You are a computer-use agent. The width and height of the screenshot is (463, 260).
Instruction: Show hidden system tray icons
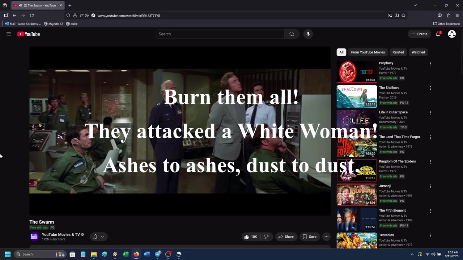click(x=412, y=254)
